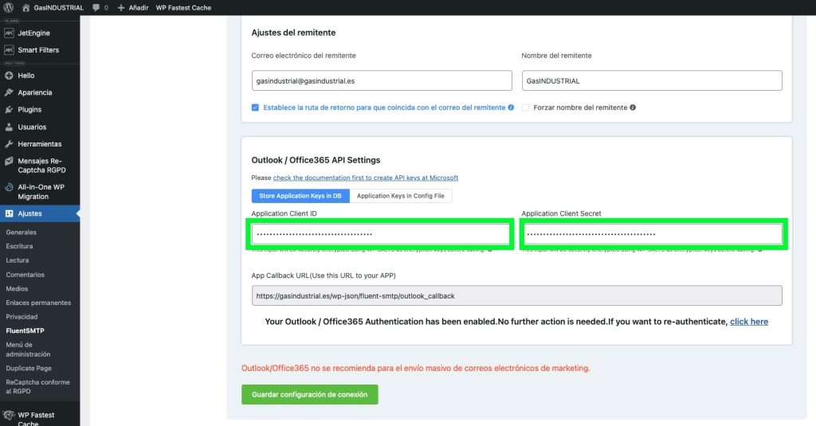
Task: Click the re-authenticate 'click here' link
Action: [x=748, y=322]
